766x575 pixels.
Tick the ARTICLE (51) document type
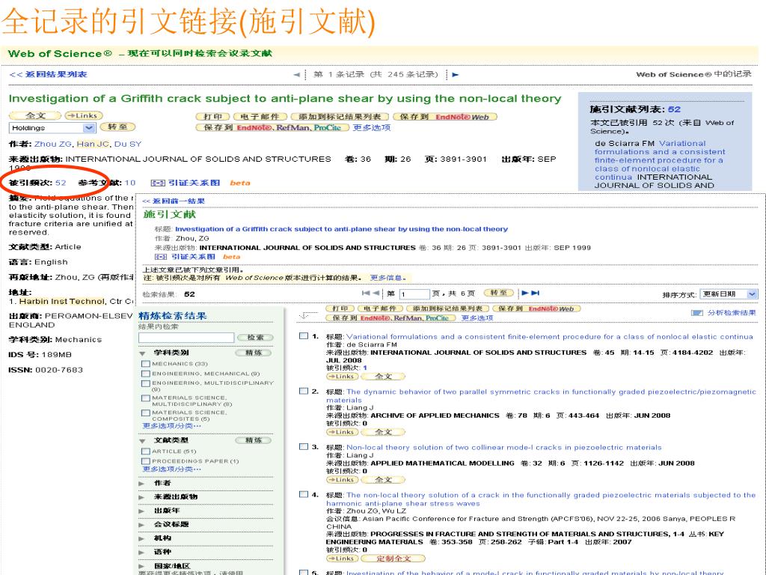point(145,451)
